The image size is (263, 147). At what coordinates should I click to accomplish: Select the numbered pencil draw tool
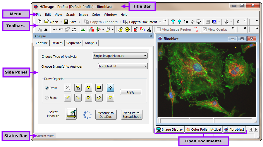68,98
